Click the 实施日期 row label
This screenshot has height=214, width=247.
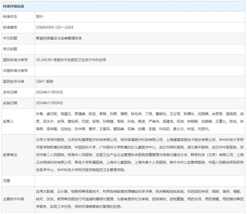[x=10, y=103]
